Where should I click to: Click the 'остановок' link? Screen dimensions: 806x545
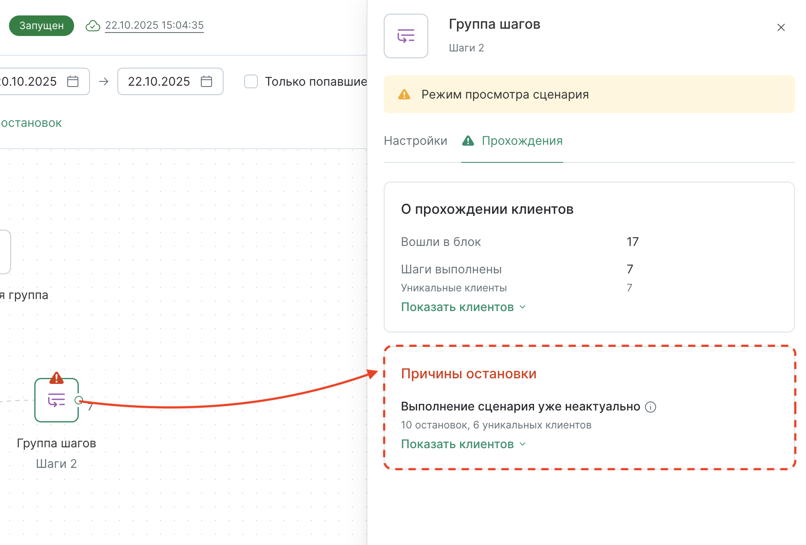31,123
